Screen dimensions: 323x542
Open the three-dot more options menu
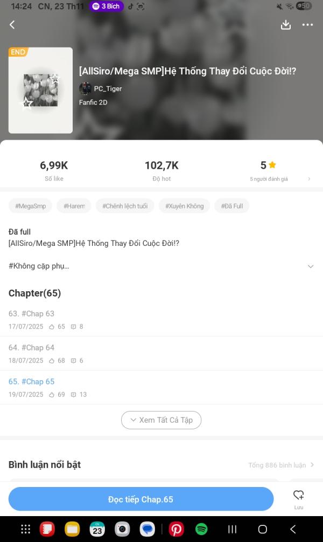[x=307, y=25]
